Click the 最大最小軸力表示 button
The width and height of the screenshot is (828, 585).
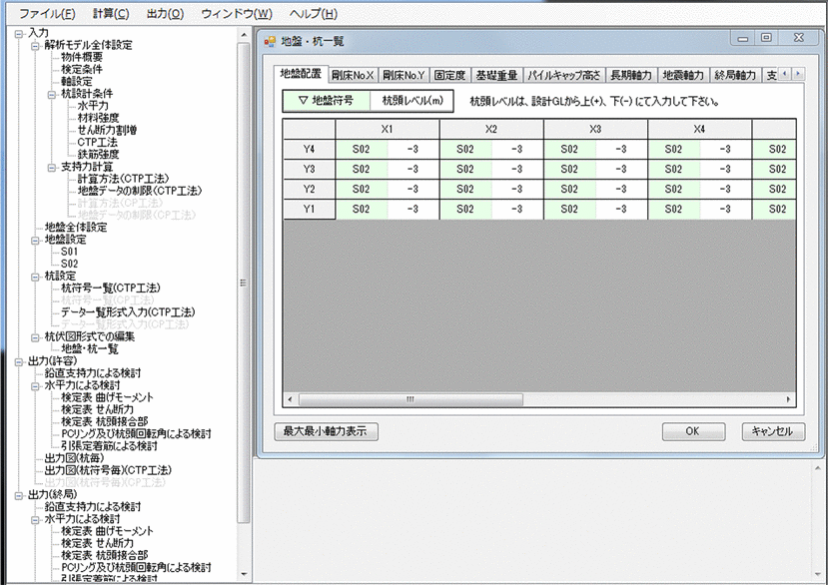tap(327, 431)
